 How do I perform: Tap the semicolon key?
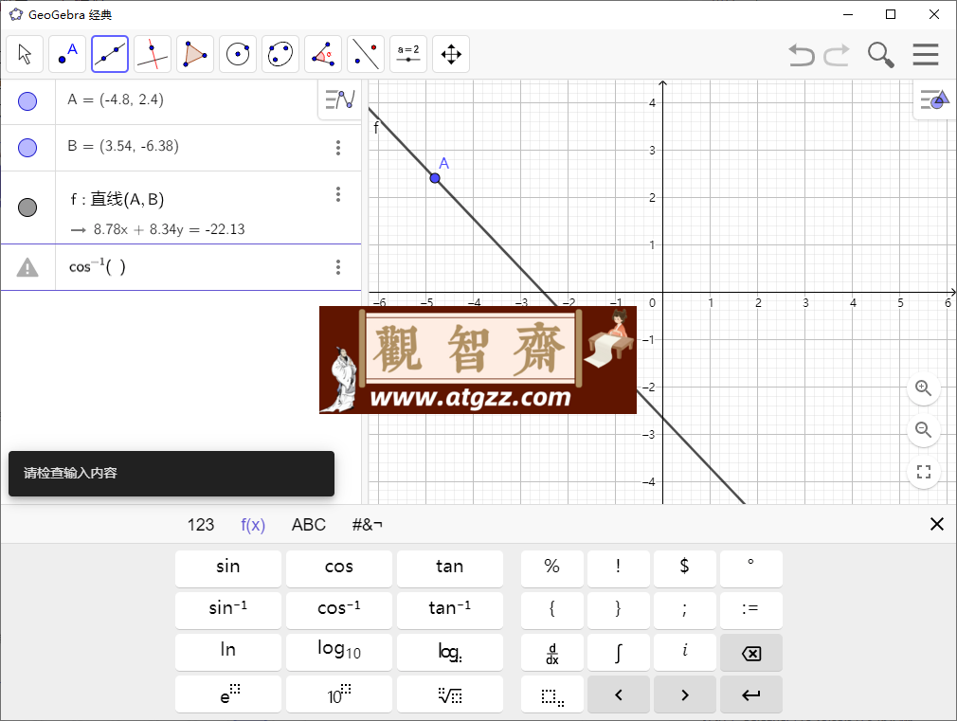click(685, 609)
